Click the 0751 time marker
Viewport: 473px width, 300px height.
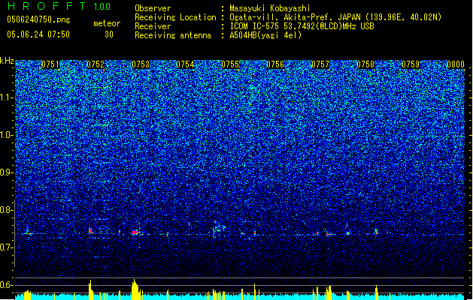(50, 64)
